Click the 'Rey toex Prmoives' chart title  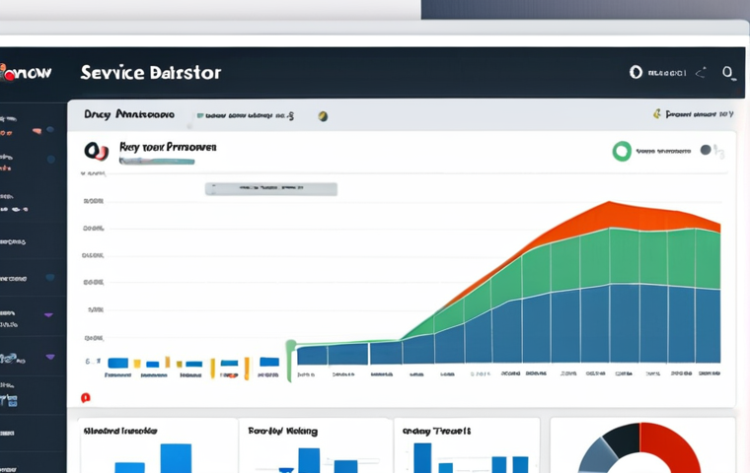168,147
